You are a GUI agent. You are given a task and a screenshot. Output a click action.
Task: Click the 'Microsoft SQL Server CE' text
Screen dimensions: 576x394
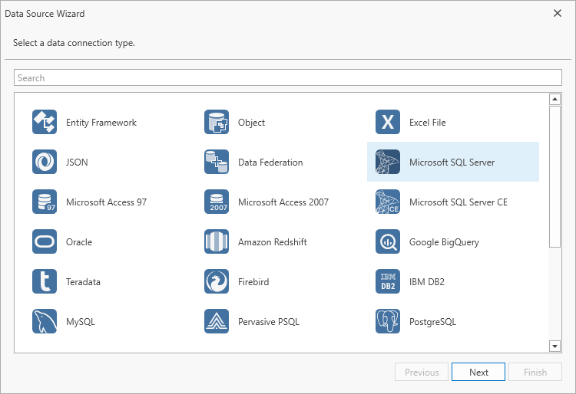point(458,202)
